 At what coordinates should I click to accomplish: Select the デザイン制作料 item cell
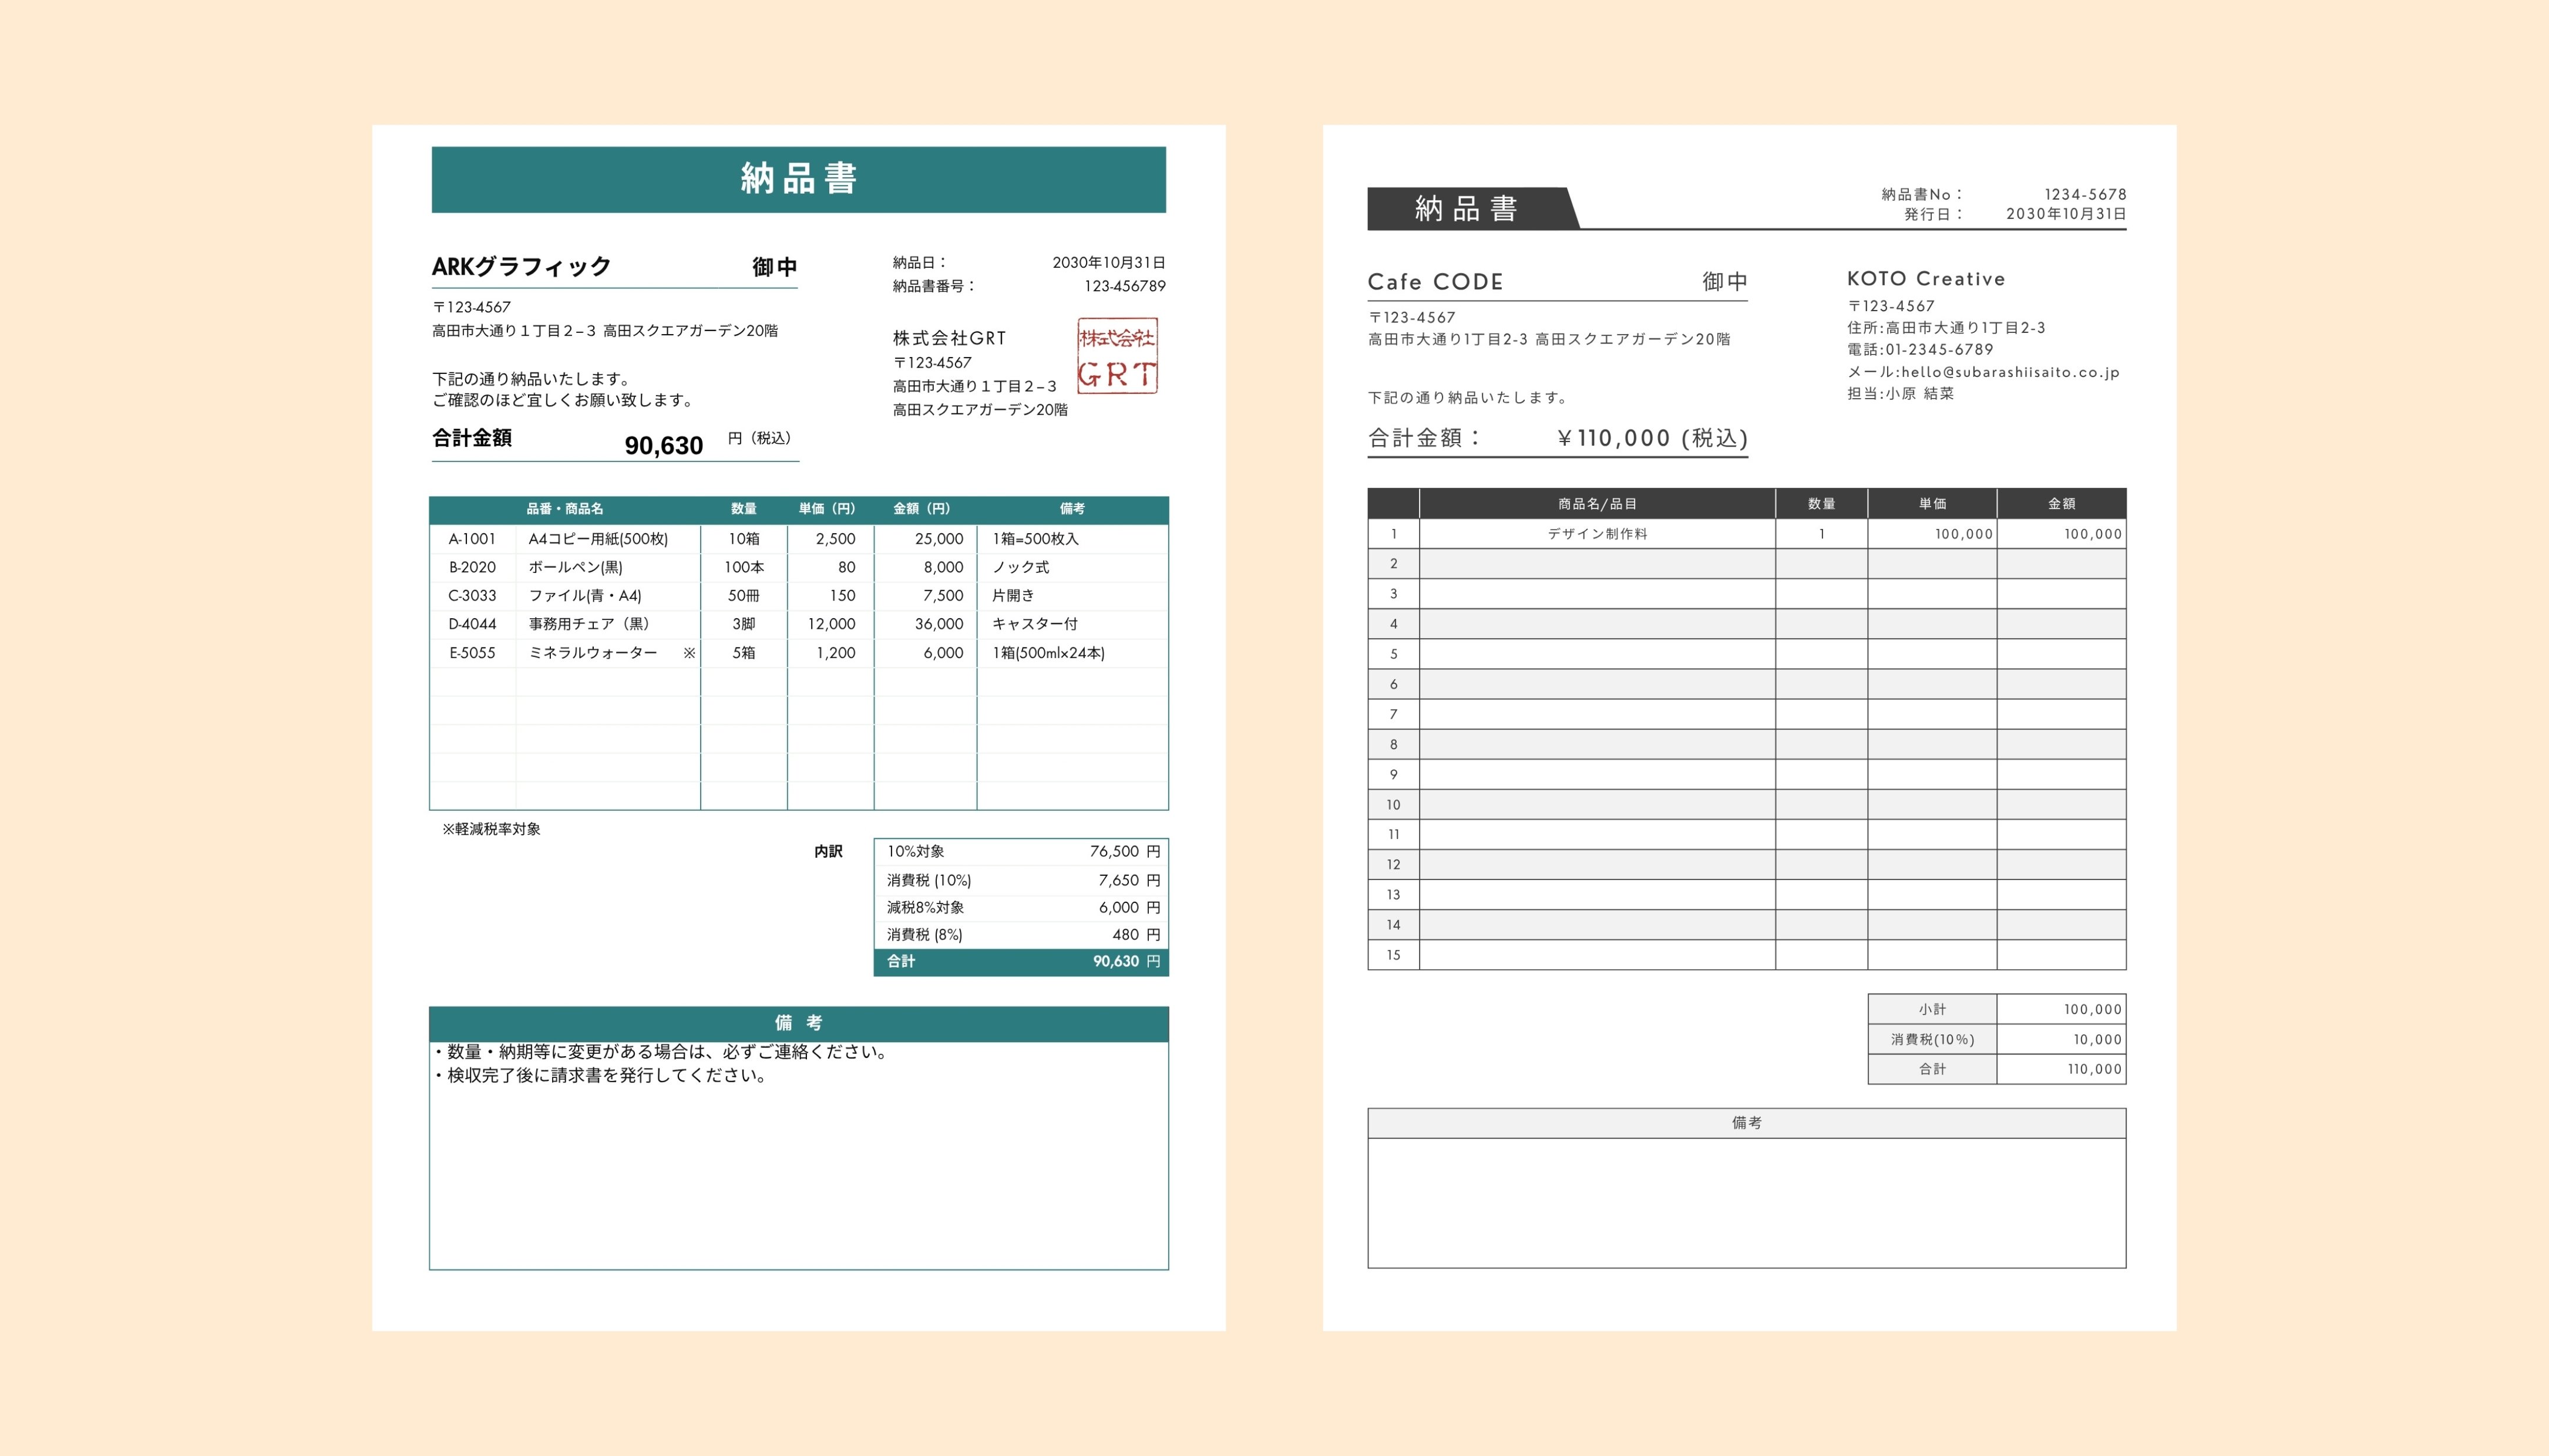point(1596,534)
